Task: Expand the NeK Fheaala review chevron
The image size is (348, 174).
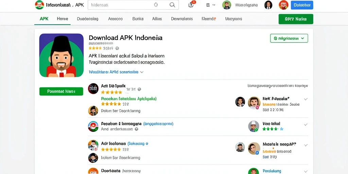Action: (x=306, y=99)
